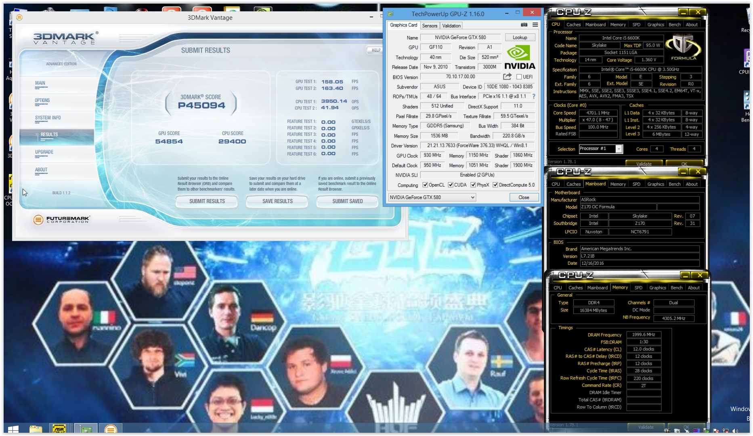Click the 3DMark Vantage title bar icon
The image size is (753, 436).
pos(19,17)
